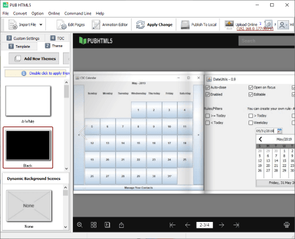
Task: Click day 1 in CSC Calendar
Action: (x=138, y=110)
